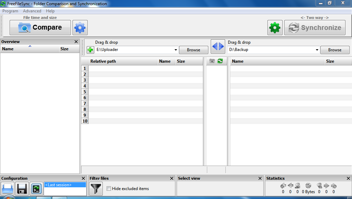
Task: Click delete right statistics icon
Action: (319, 186)
